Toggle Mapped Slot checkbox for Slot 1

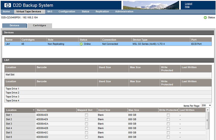point(86,115)
